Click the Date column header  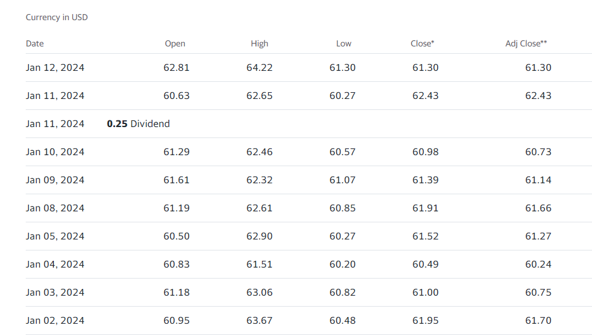click(x=35, y=43)
